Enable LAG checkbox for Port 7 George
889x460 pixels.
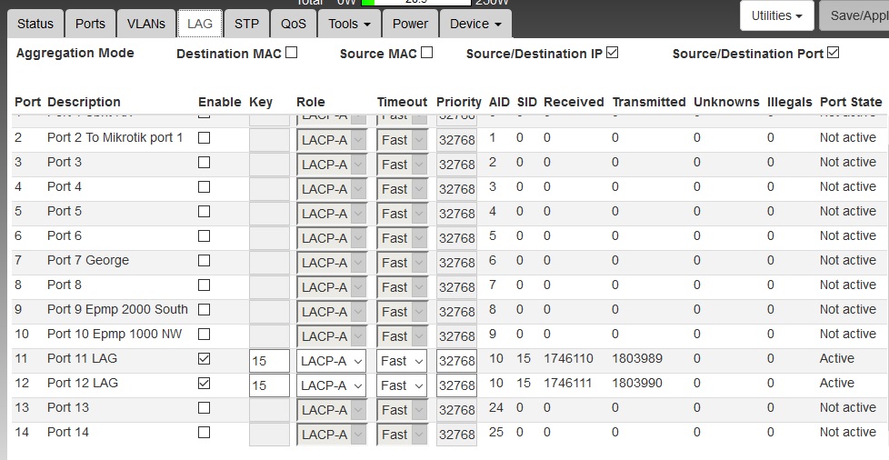click(204, 261)
